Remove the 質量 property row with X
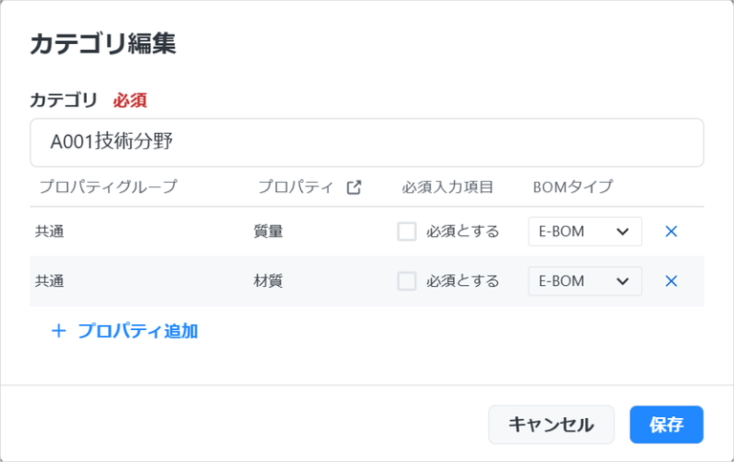This screenshot has width=734, height=462. pos(671,231)
